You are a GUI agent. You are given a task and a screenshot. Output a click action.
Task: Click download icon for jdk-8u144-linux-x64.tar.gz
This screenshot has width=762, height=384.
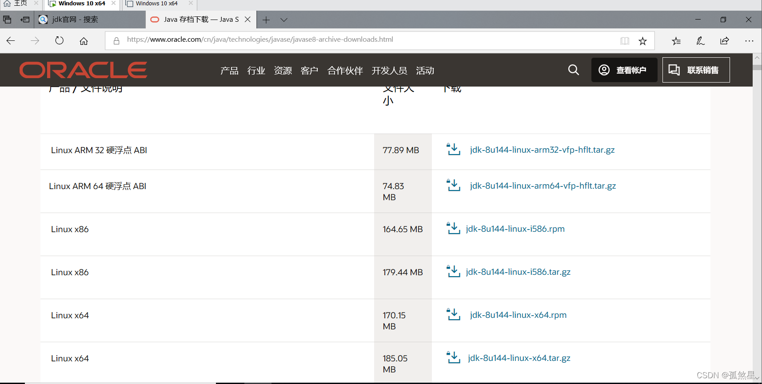[x=453, y=357]
